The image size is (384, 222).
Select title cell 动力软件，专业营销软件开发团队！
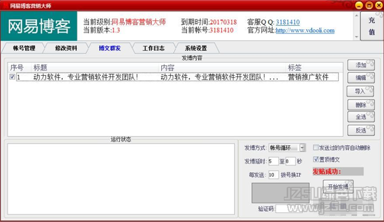coord(86,77)
